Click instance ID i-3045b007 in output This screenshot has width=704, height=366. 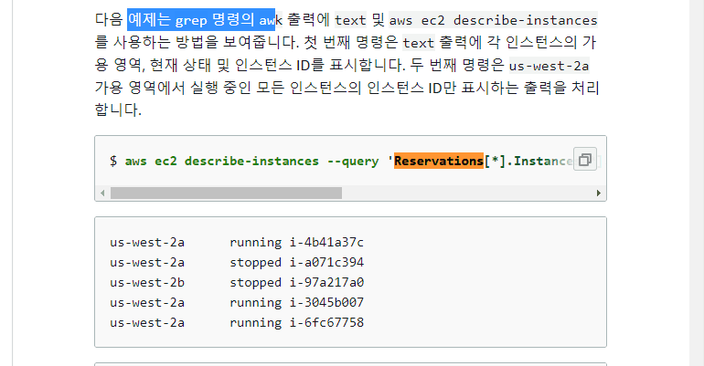tap(327, 303)
